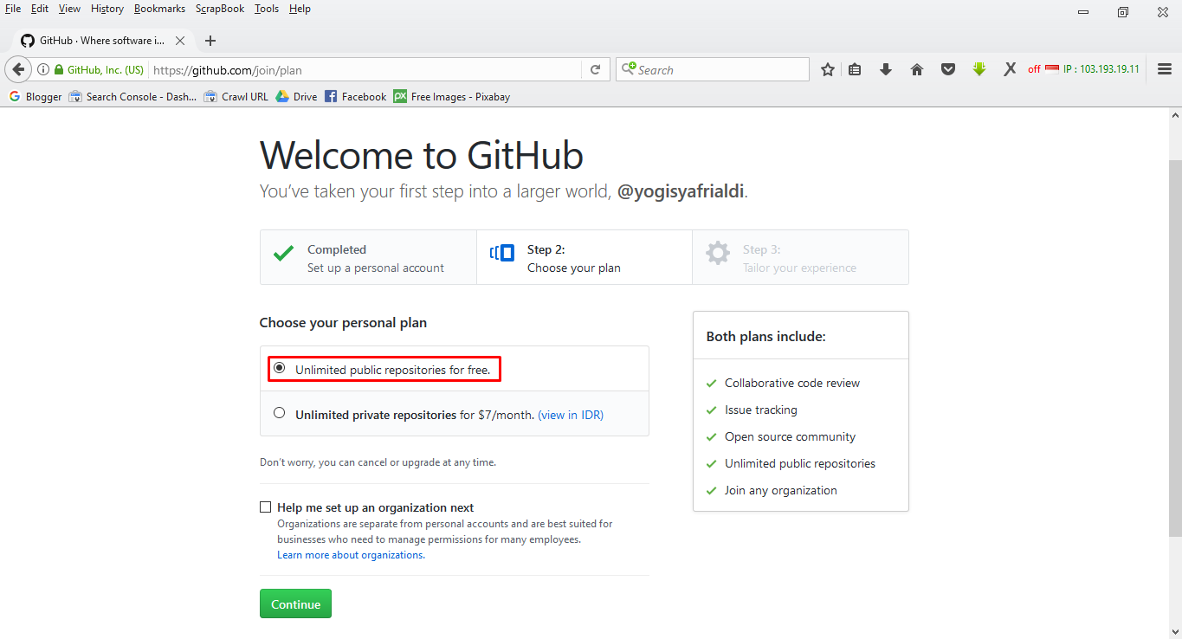Open the downloads arrow icon

click(885, 69)
